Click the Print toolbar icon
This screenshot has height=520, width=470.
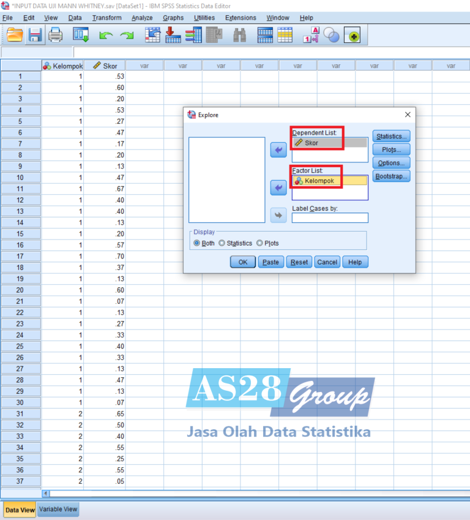click(x=55, y=36)
